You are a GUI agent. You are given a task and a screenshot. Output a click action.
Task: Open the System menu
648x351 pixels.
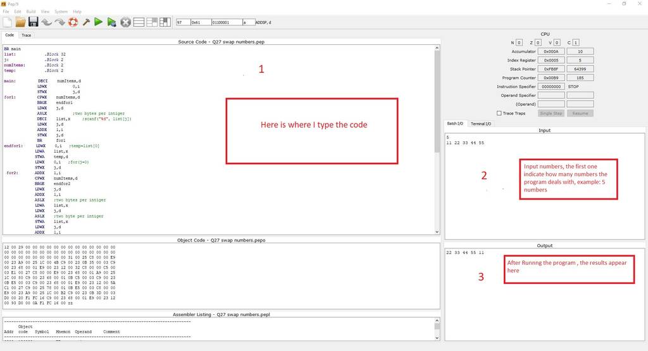61,11
